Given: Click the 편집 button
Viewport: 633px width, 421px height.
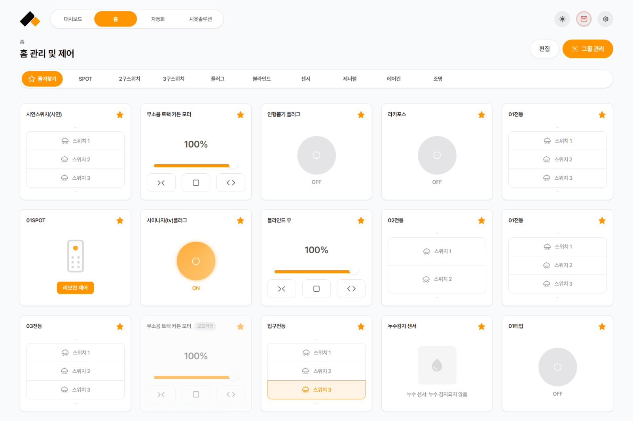Looking at the screenshot, I should (544, 49).
